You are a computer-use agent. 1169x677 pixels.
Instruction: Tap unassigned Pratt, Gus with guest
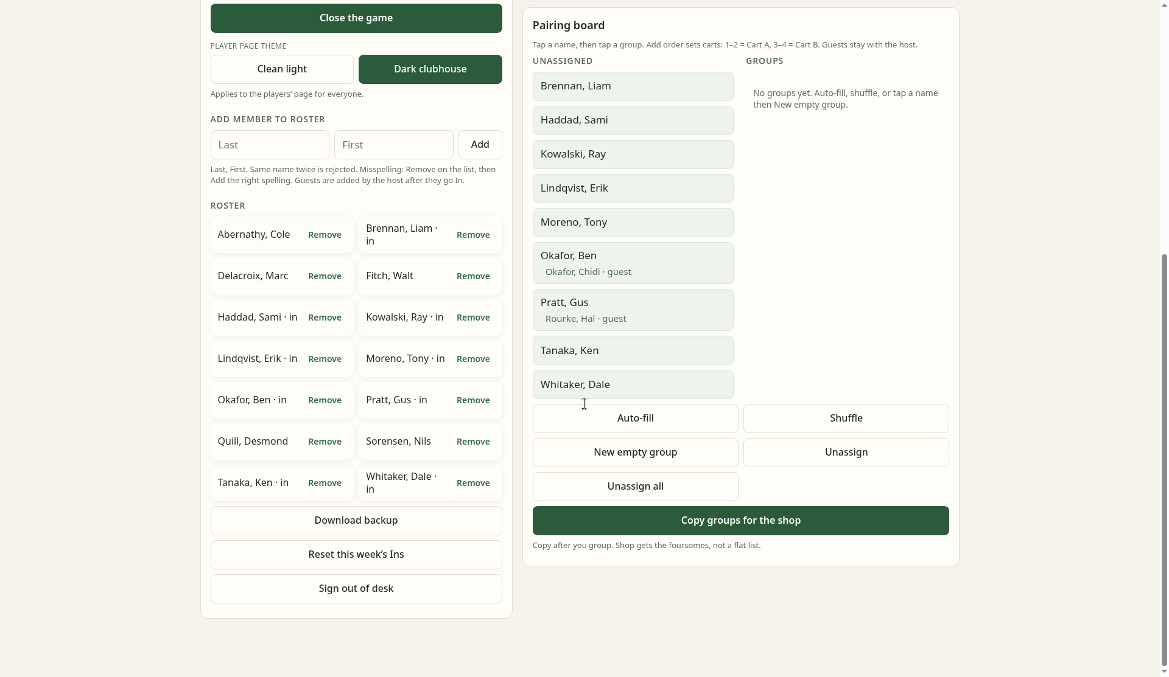[633, 310]
